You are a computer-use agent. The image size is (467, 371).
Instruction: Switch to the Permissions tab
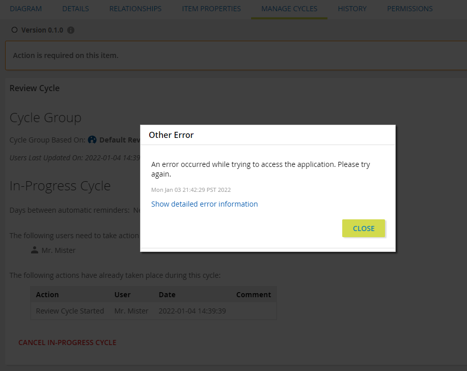[x=410, y=9]
